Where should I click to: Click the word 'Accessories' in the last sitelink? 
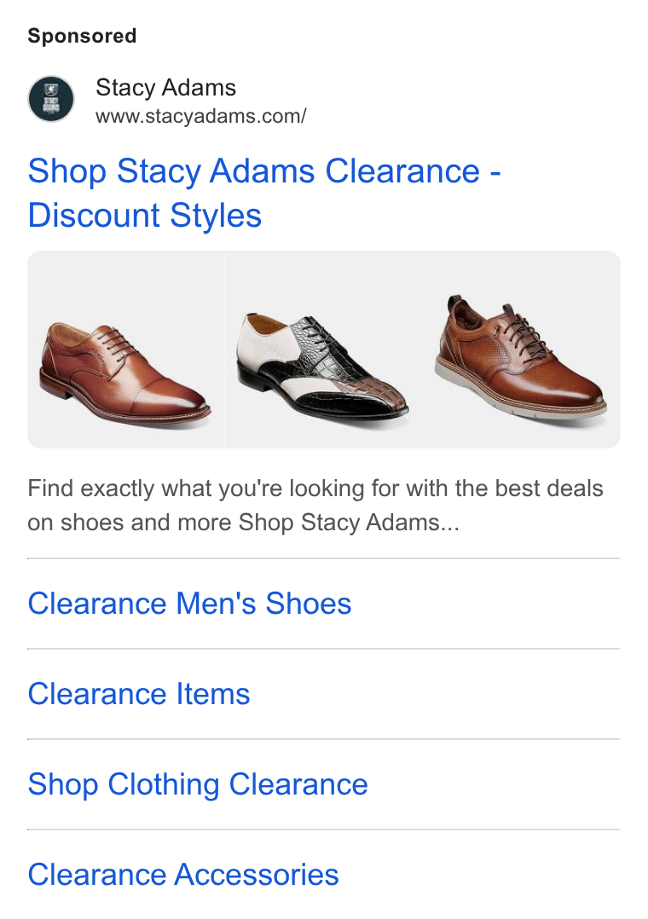coord(257,875)
